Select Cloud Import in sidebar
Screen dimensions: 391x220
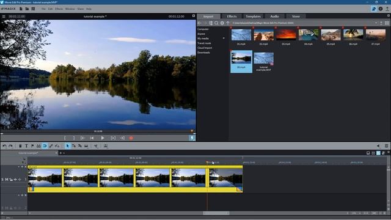point(205,48)
